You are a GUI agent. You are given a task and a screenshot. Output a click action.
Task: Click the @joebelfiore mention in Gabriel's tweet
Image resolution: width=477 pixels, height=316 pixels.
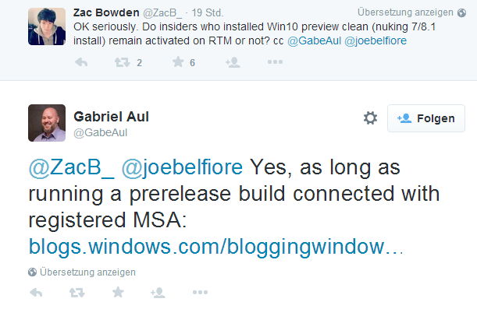click(182, 167)
